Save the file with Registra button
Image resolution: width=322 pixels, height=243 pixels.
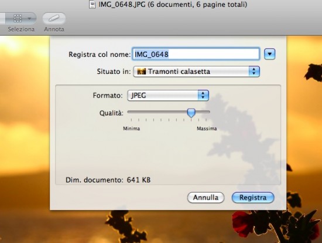click(x=253, y=197)
